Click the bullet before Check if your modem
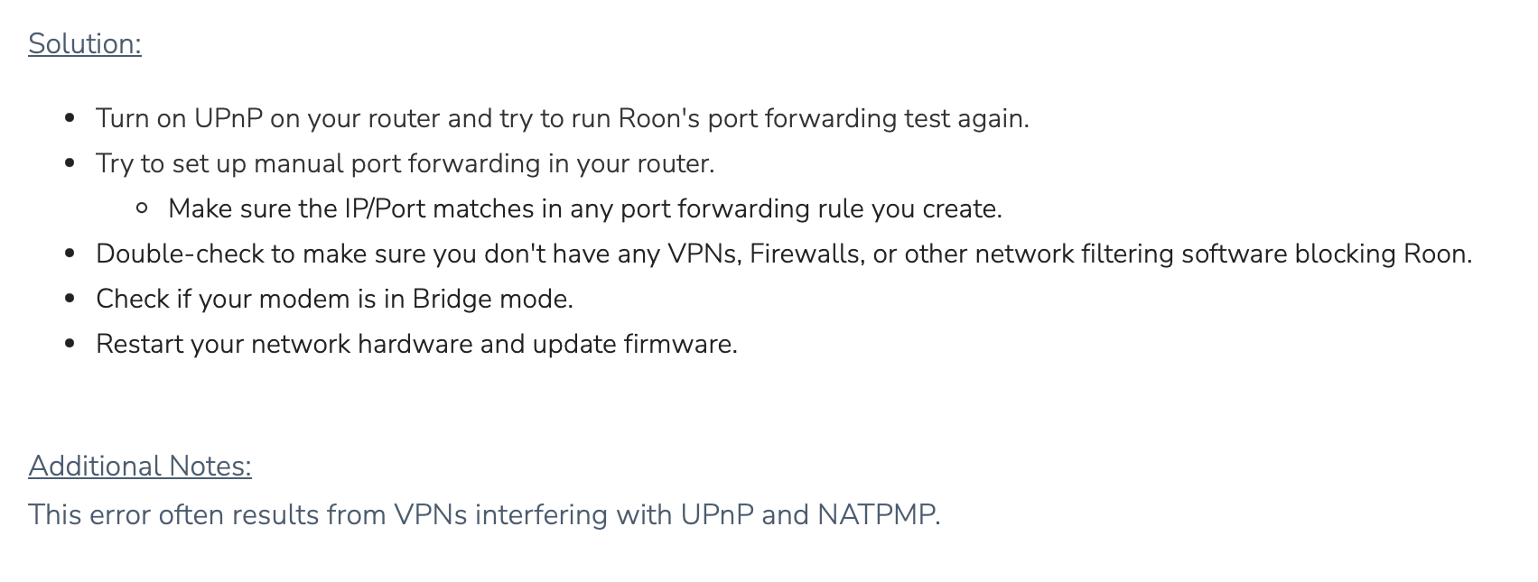 pyautogui.click(x=70, y=299)
